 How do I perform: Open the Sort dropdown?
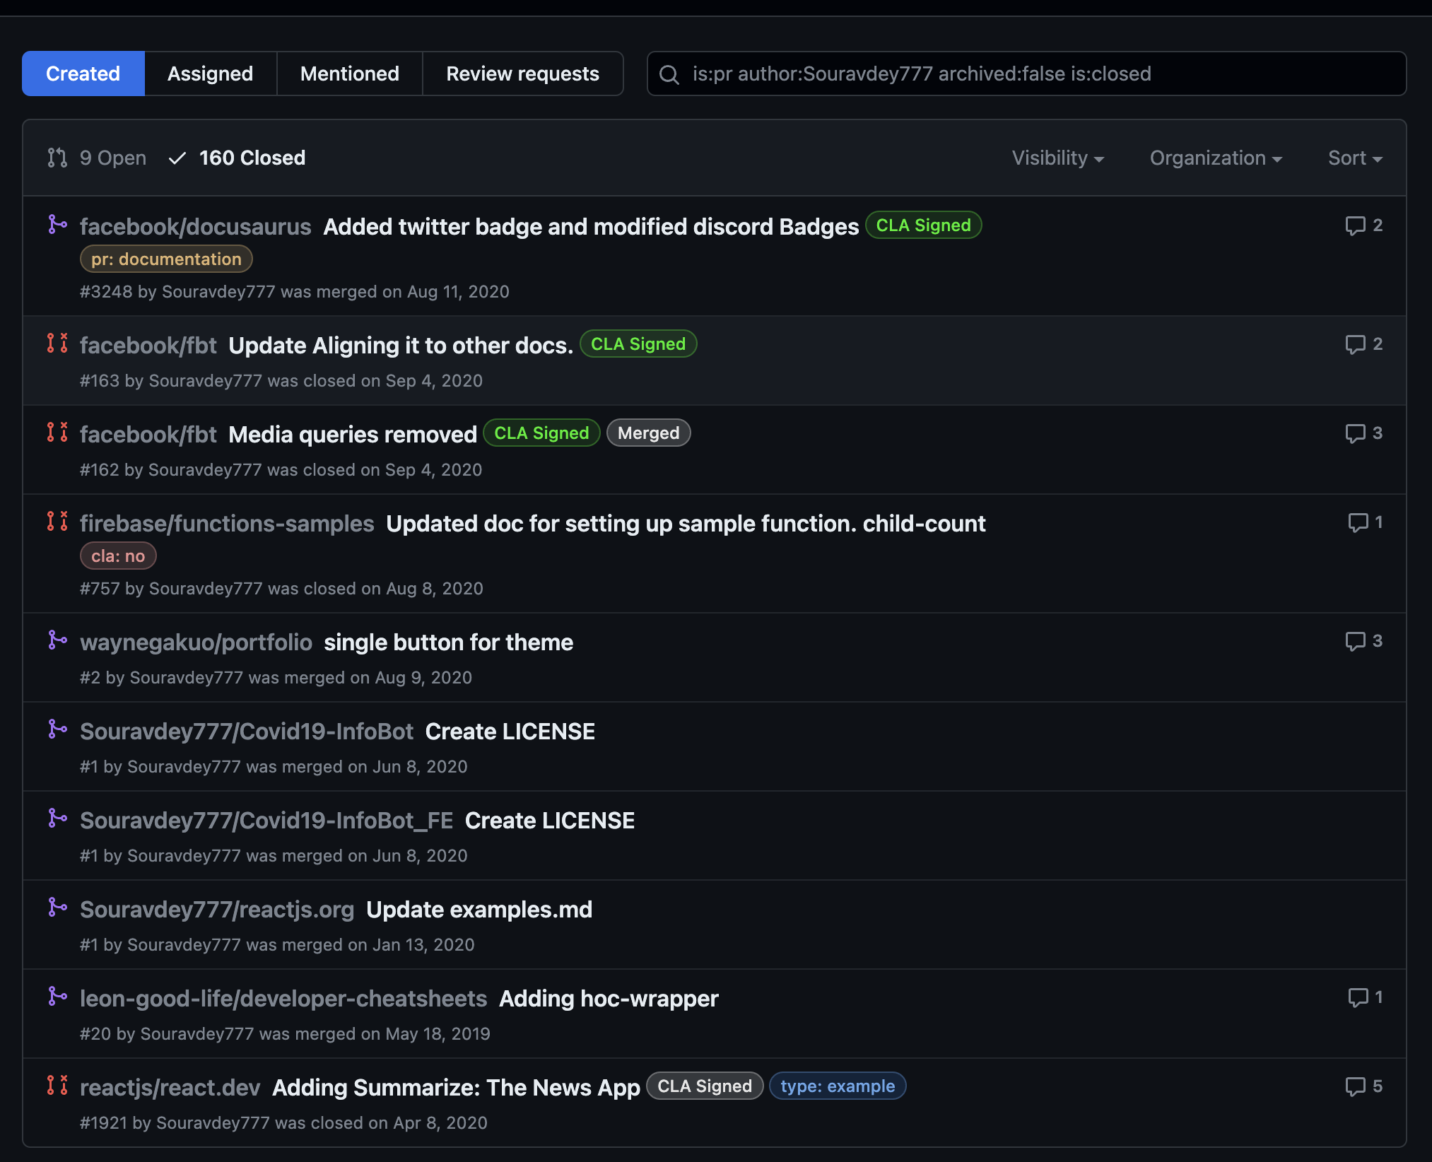[1355, 158]
